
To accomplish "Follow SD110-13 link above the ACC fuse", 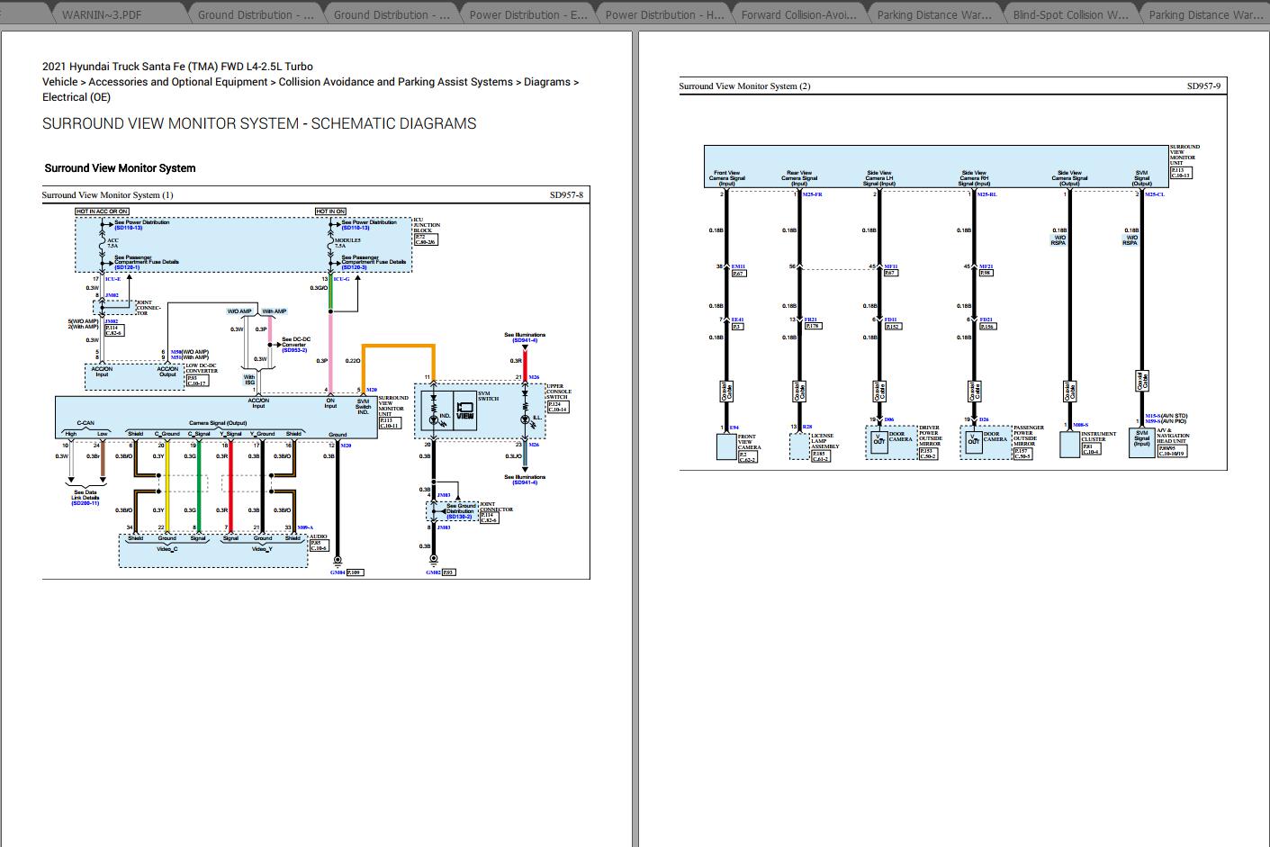I will point(128,228).
